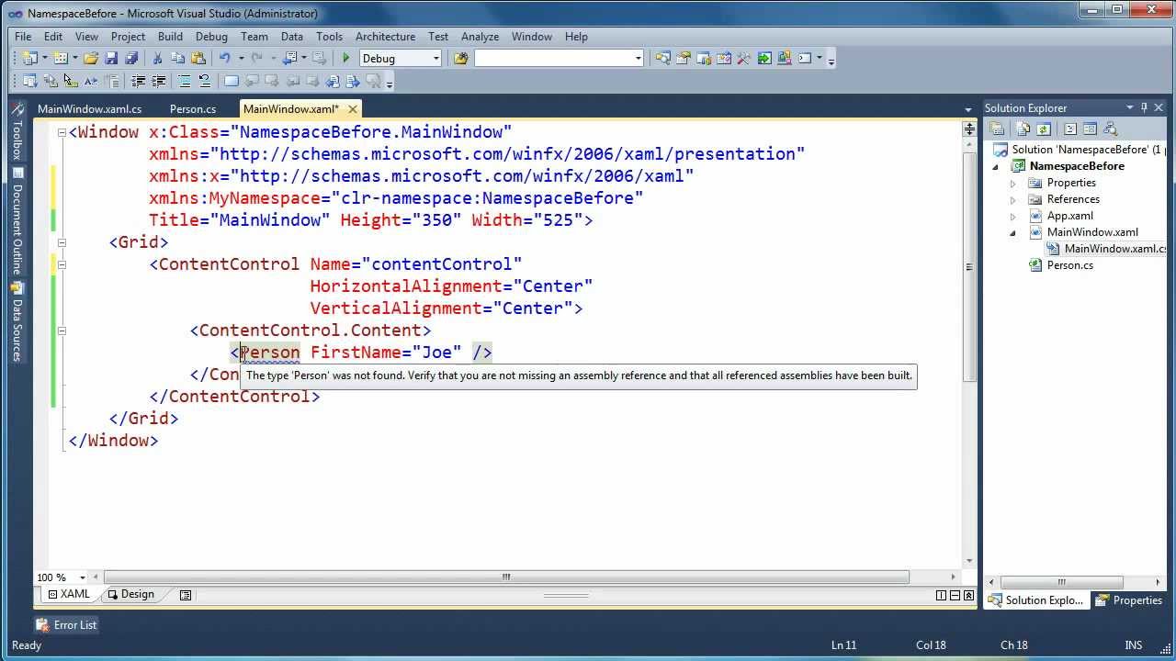
Task: Open the active documents list dropdown arrow
Action: pos(968,109)
